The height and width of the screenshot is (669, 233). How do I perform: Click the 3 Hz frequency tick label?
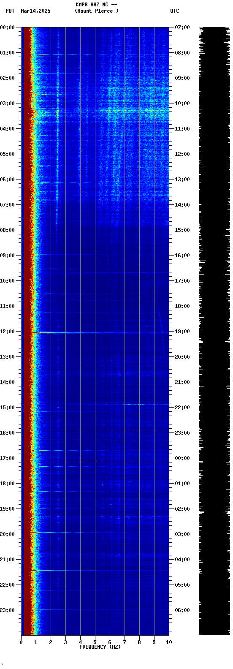pyautogui.click(x=65, y=642)
